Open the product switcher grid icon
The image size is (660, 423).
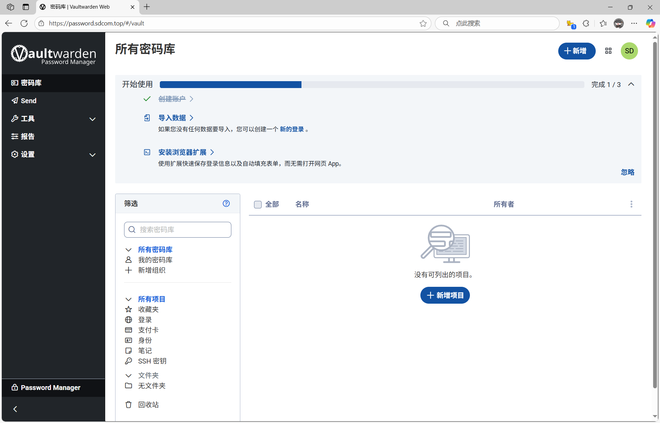pyautogui.click(x=608, y=51)
